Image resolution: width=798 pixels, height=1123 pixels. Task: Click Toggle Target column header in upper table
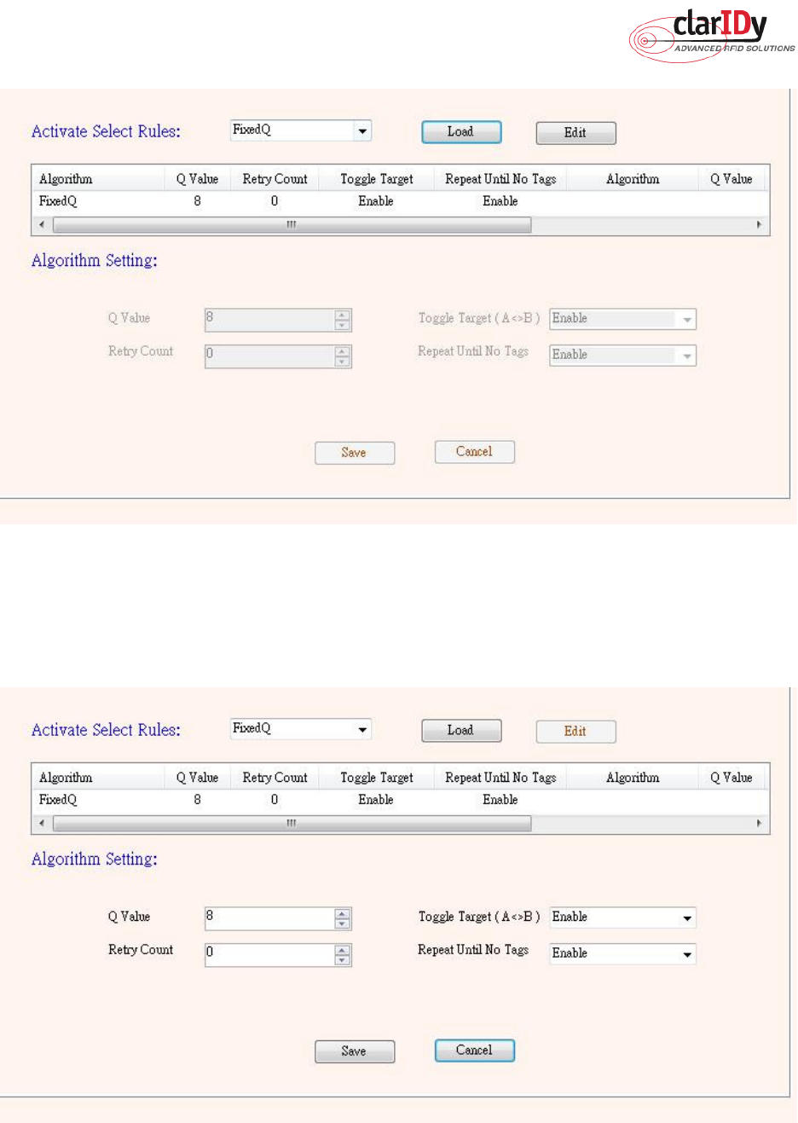376,179
